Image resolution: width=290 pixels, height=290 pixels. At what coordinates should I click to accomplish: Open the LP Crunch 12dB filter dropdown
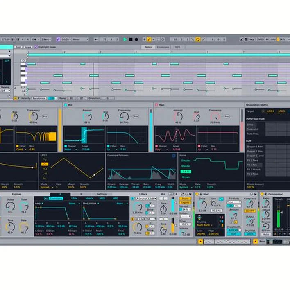146,199
